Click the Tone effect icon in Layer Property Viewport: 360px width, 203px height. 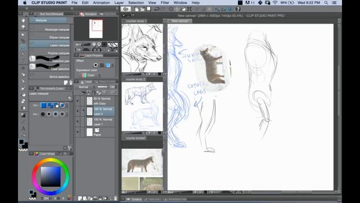(102, 65)
